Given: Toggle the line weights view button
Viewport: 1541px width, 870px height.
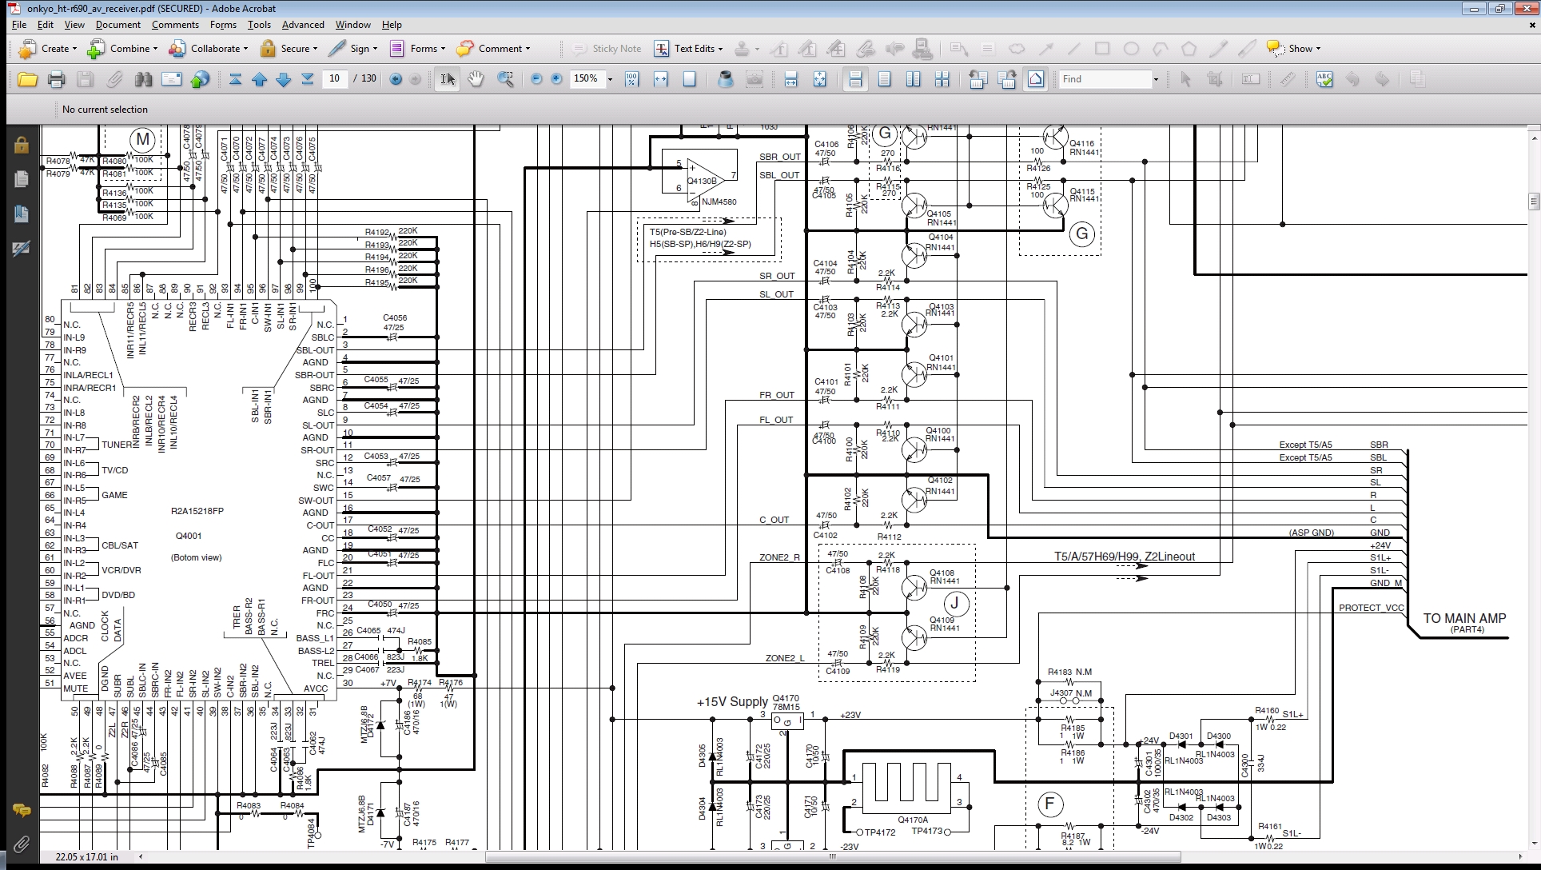Looking at the screenshot, I should pyautogui.click(x=1036, y=79).
